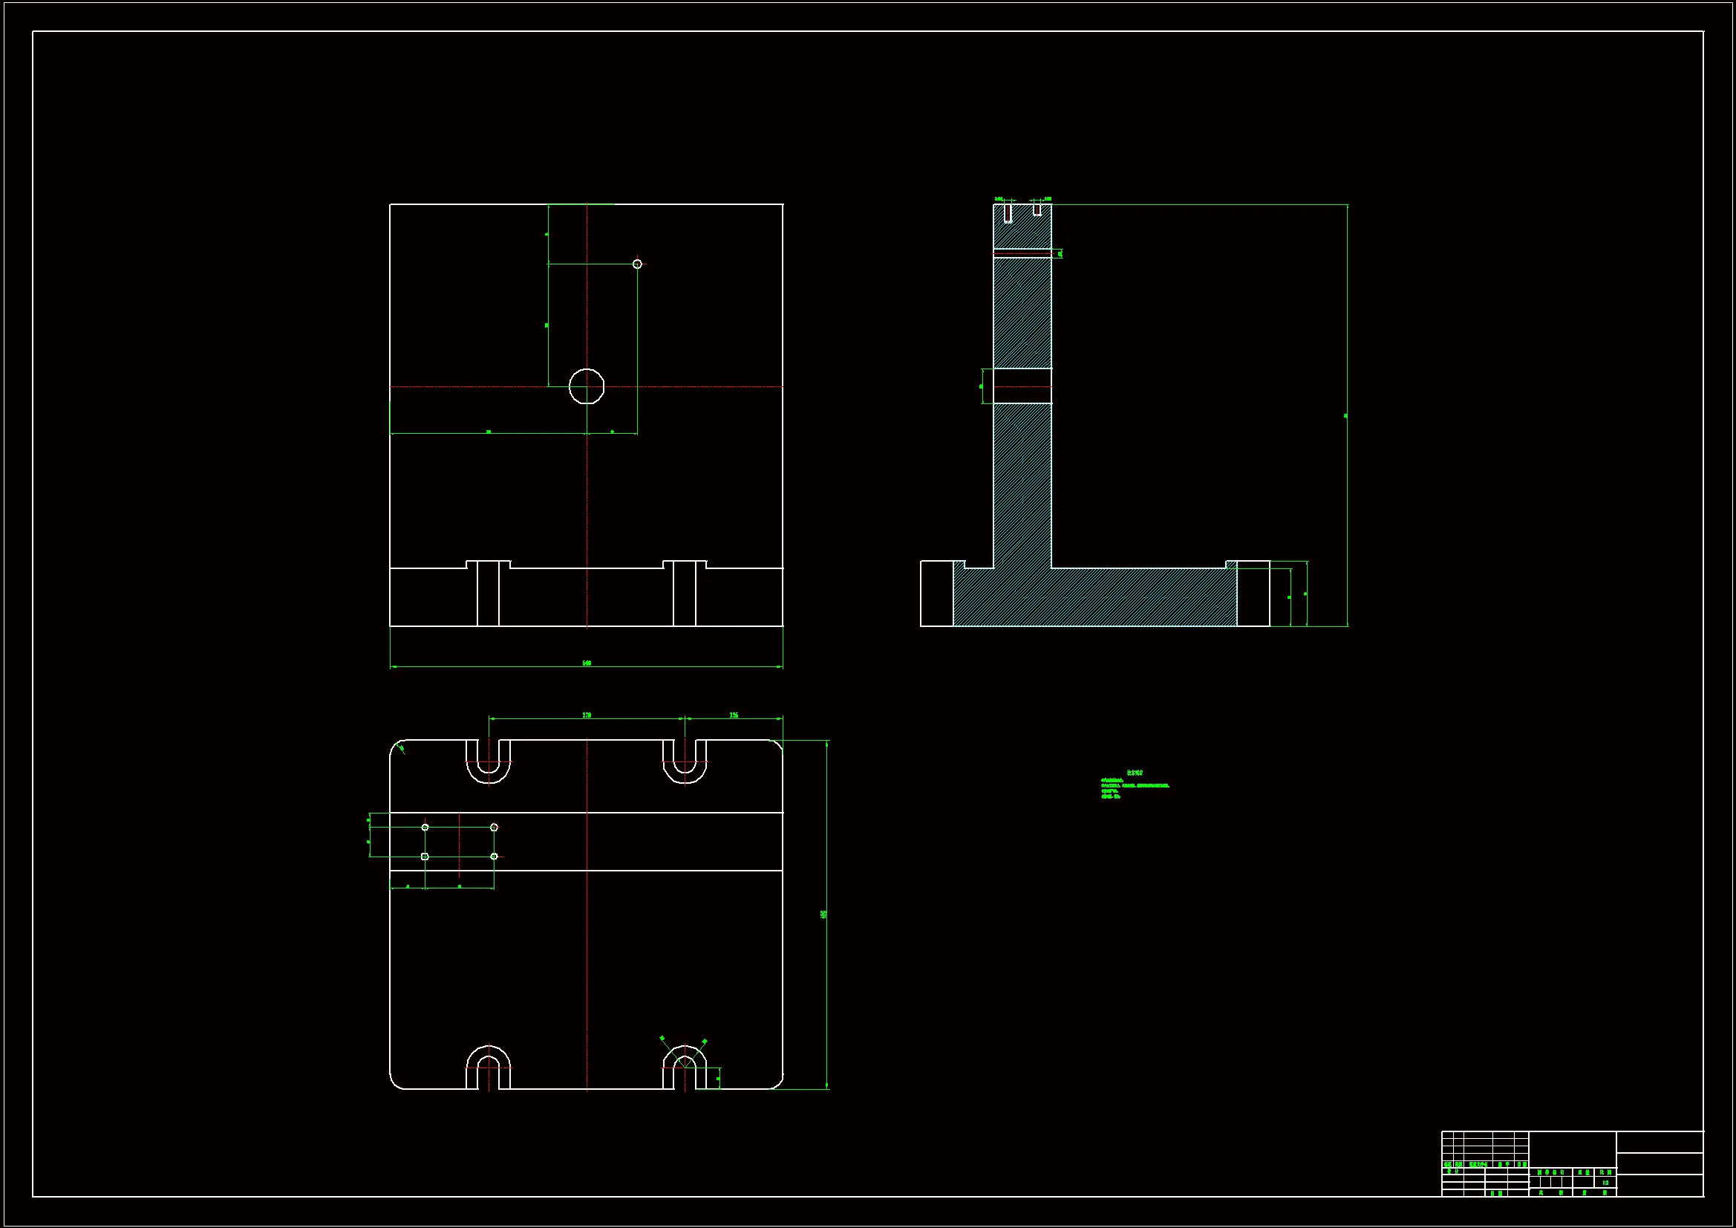Image resolution: width=1736 pixels, height=1228 pixels.
Task: Select the green technical requirements text block
Action: coord(1134,785)
